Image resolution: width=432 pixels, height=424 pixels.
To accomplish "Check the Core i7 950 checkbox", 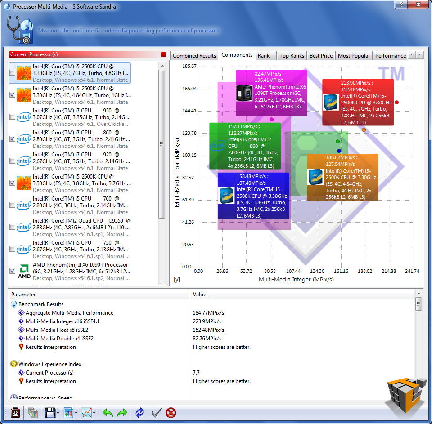I will pyautogui.click(x=12, y=117).
